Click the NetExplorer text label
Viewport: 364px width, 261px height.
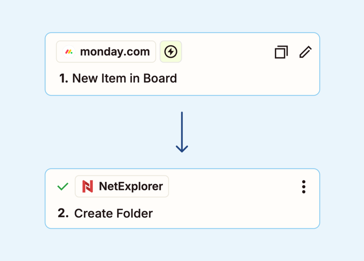(131, 186)
